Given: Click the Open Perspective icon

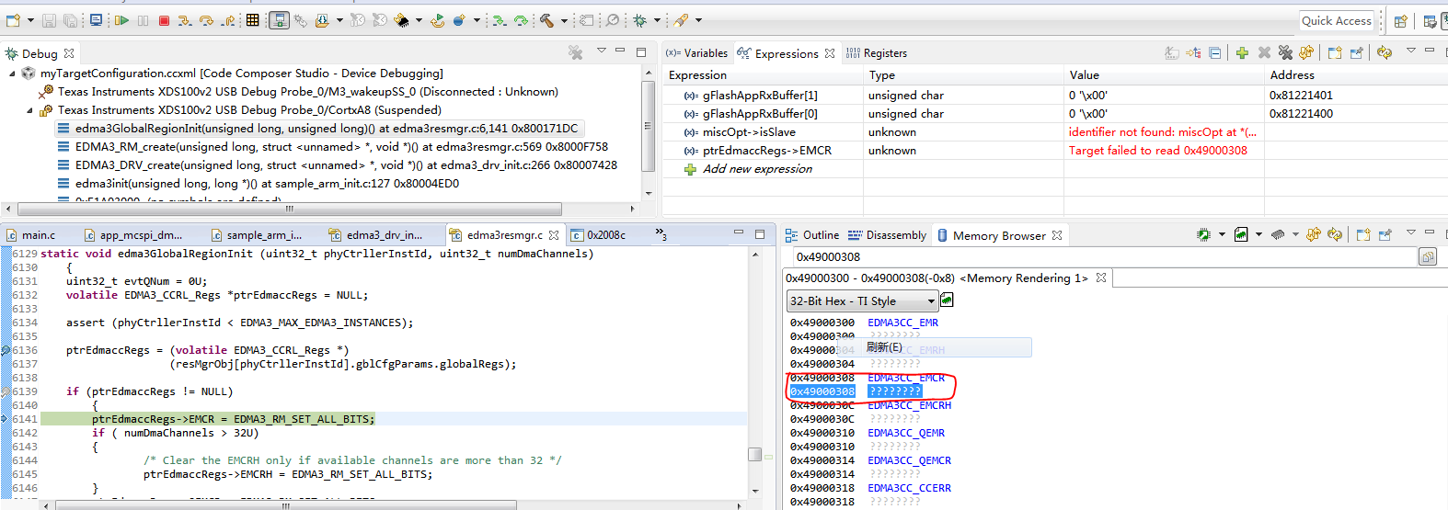Looking at the screenshot, I should coord(1400,21).
